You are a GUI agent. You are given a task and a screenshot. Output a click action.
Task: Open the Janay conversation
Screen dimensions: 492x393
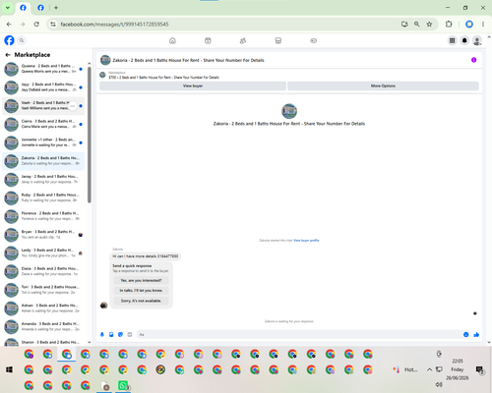click(x=43, y=179)
